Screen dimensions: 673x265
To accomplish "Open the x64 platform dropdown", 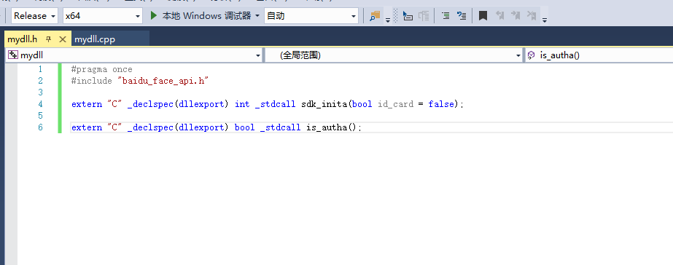I will click(102, 16).
